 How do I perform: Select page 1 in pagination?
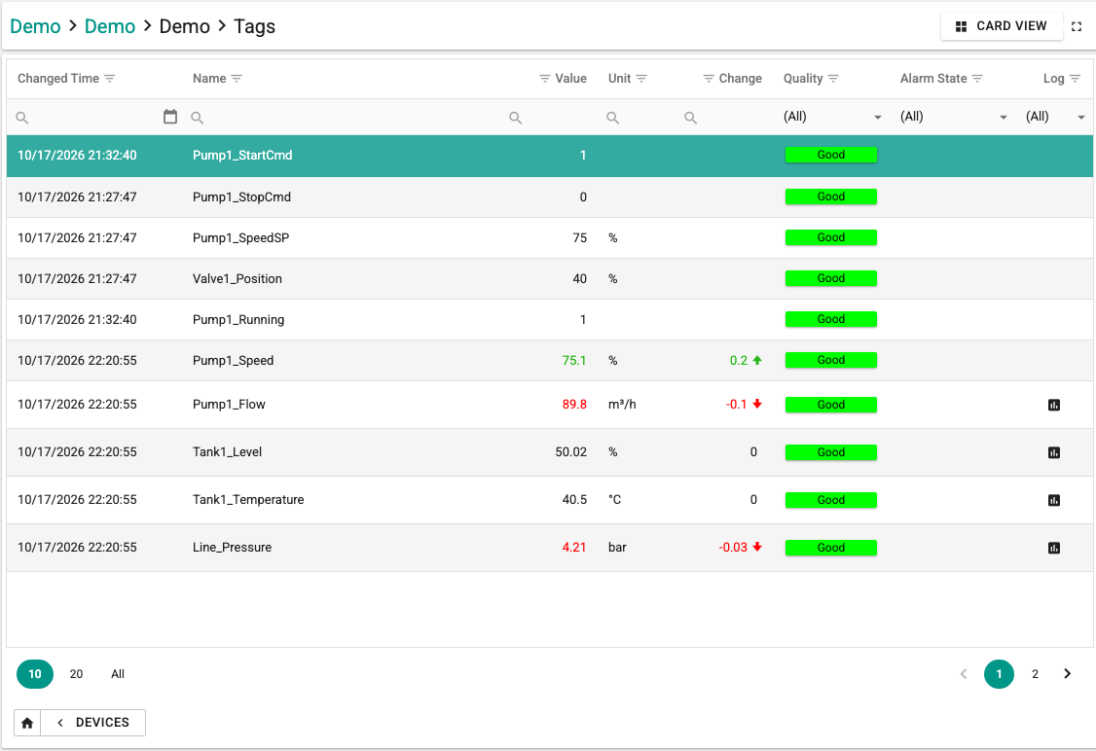[999, 674]
